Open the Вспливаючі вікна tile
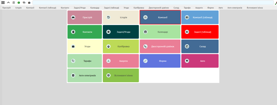Viewport: 277px width, 105px height. [121, 75]
